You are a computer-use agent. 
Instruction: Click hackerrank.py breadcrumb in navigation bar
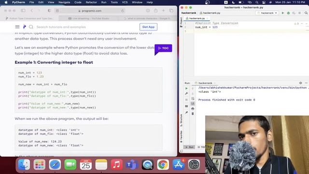coord(210,13)
